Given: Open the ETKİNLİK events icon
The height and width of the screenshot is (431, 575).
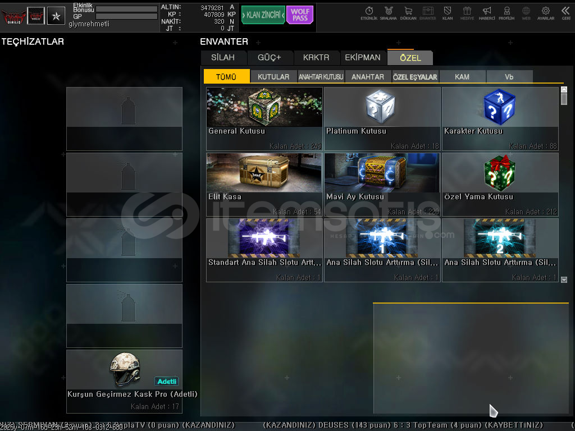Looking at the screenshot, I should [369, 13].
